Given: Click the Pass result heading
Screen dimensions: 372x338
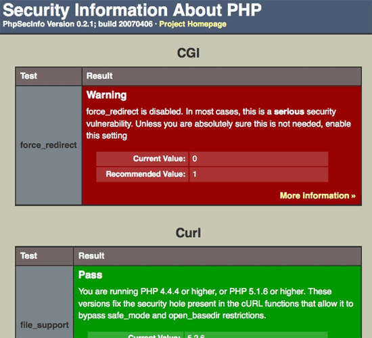Looking at the screenshot, I should [x=90, y=275].
